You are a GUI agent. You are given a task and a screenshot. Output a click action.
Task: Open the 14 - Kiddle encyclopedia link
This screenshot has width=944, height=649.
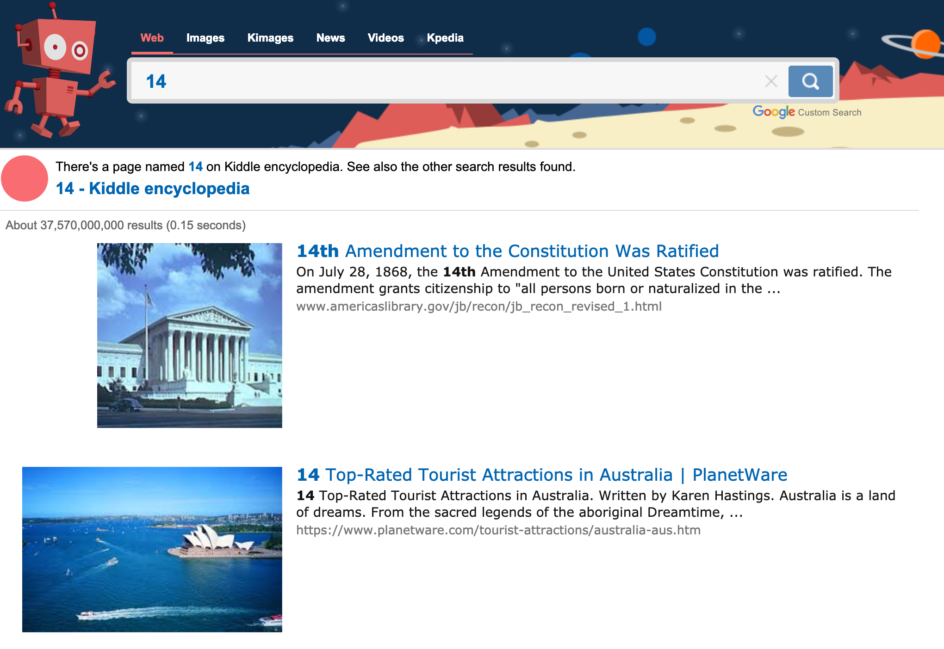(x=153, y=189)
